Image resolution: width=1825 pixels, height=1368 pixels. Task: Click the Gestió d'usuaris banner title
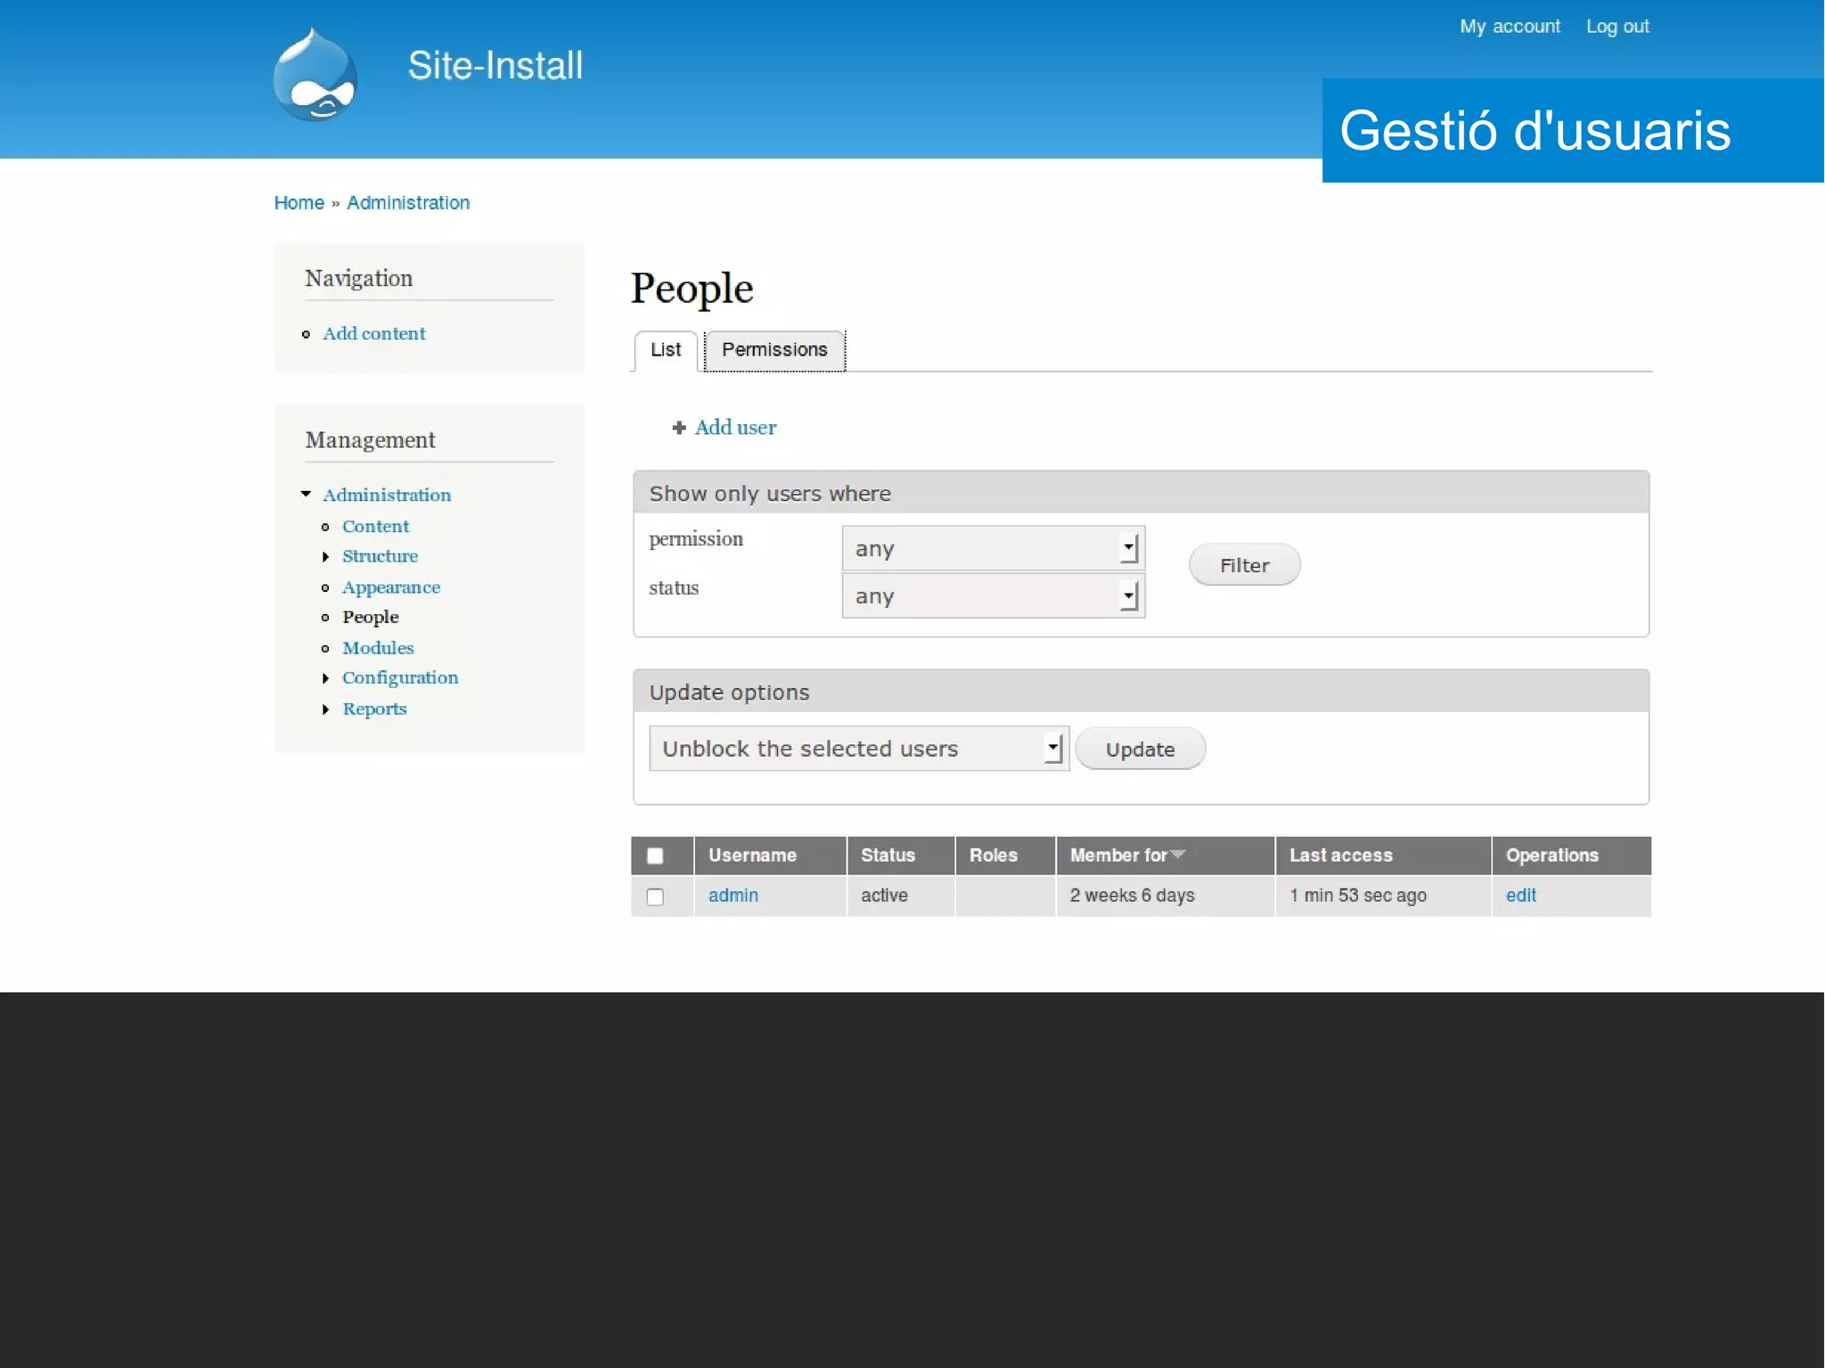(1534, 131)
